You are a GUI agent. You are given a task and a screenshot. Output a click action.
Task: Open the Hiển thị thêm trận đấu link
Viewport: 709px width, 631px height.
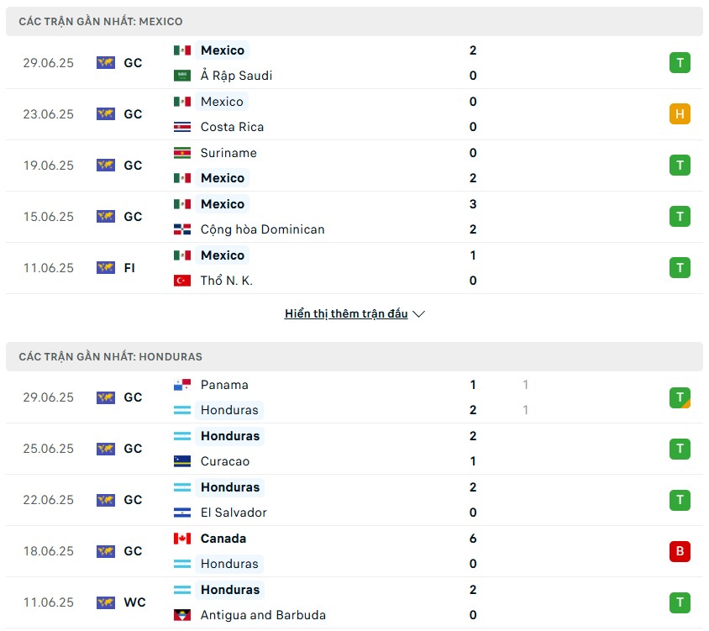(x=346, y=313)
